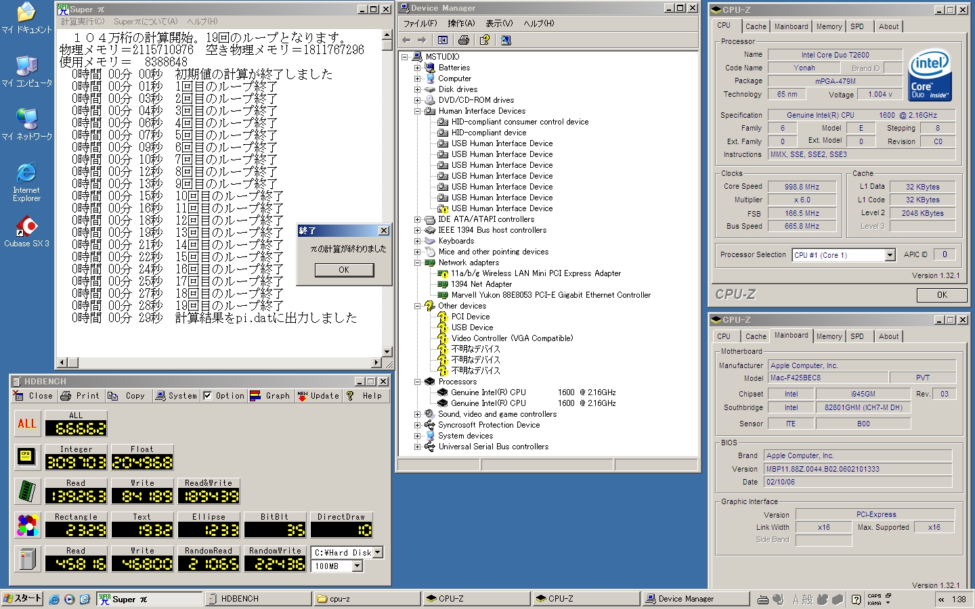Collapse Human Interface Devices node
This screenshot has height=609, width=975.
pyautogui.click(x=418, y=111)
